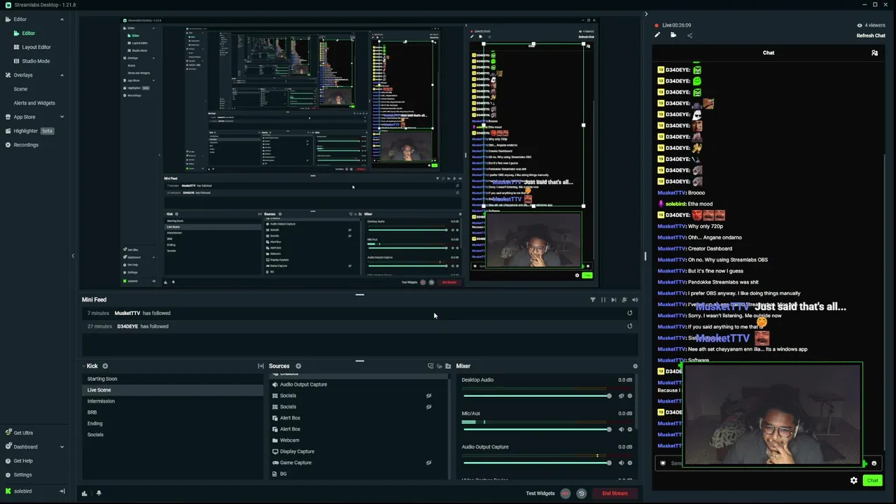Click Refresh Chat link
Image resolution: width=896 pixels, height=504 pixels.
[x=871, y=36]
